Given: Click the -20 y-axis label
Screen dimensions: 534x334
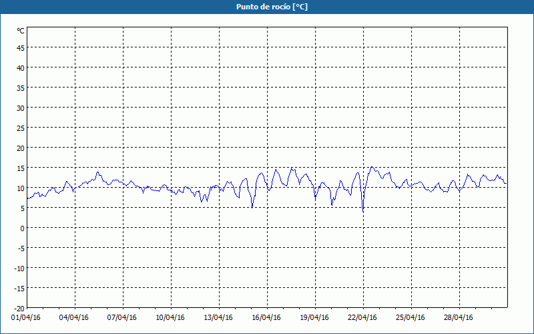Looking at the screenshot, I should coord(19,309).
